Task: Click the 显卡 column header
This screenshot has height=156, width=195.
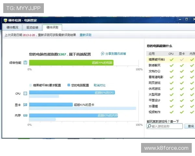Action: point(182,54)
